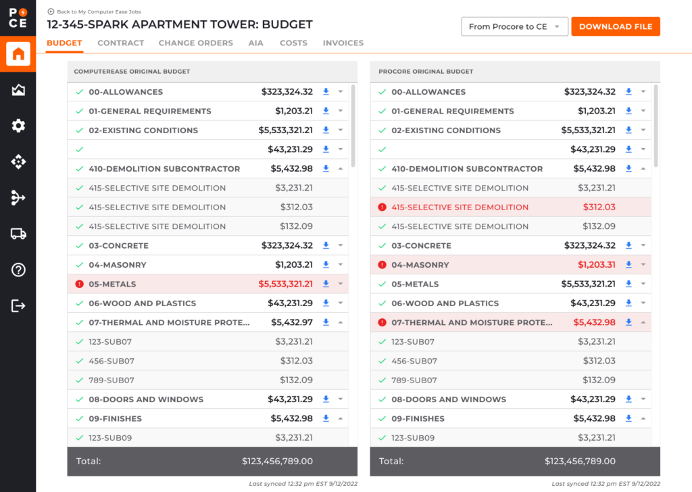Open the From Procore to CE dropdown

[514, 26]
